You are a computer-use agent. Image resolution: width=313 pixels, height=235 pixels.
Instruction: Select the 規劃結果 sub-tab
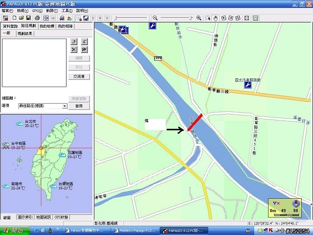click(25, 34)
